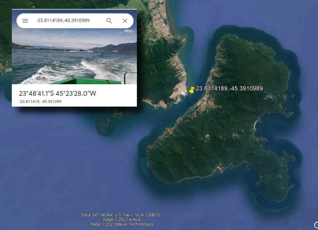The width and height of the screenshot is (318, 230).
Task: Click Image © 2023 Airbus attribution
Action: pyautogui.click(x=121, y=219)
